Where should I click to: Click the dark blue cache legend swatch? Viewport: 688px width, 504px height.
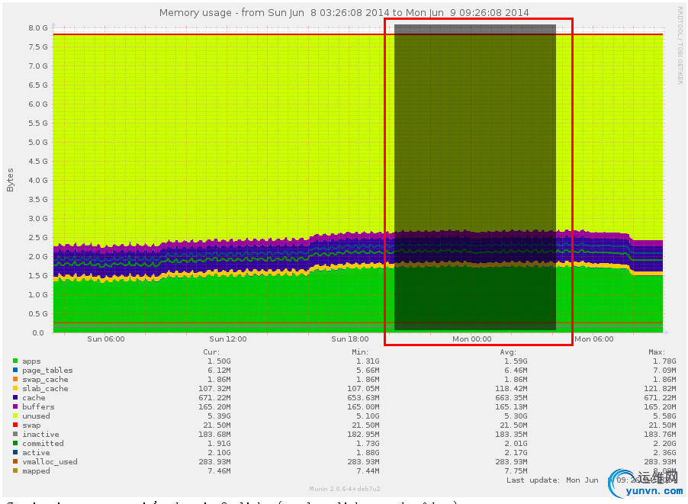15,397
